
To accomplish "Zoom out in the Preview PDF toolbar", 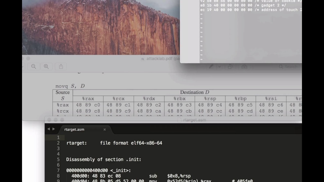I will pyautogui.click(x=34, y=66).
